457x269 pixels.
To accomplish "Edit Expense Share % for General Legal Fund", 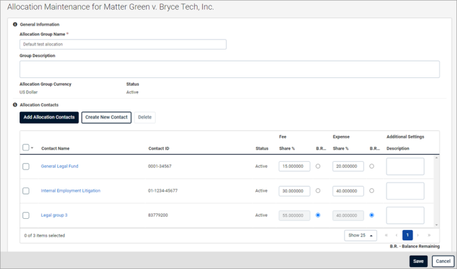I will (348, 167).
